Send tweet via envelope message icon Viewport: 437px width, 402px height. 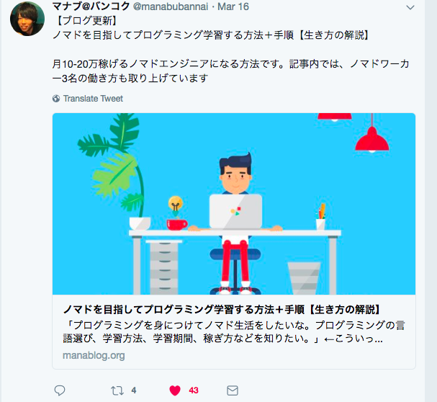tap(233, 390)
